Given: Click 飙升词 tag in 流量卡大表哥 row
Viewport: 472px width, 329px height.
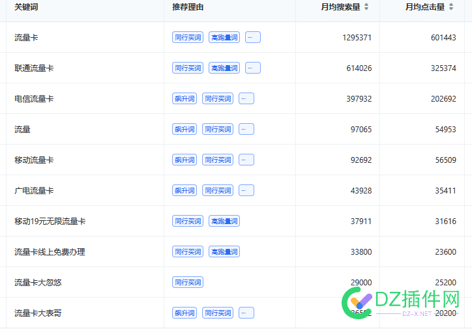Looking at the screenshot, I should pos(184,313).
